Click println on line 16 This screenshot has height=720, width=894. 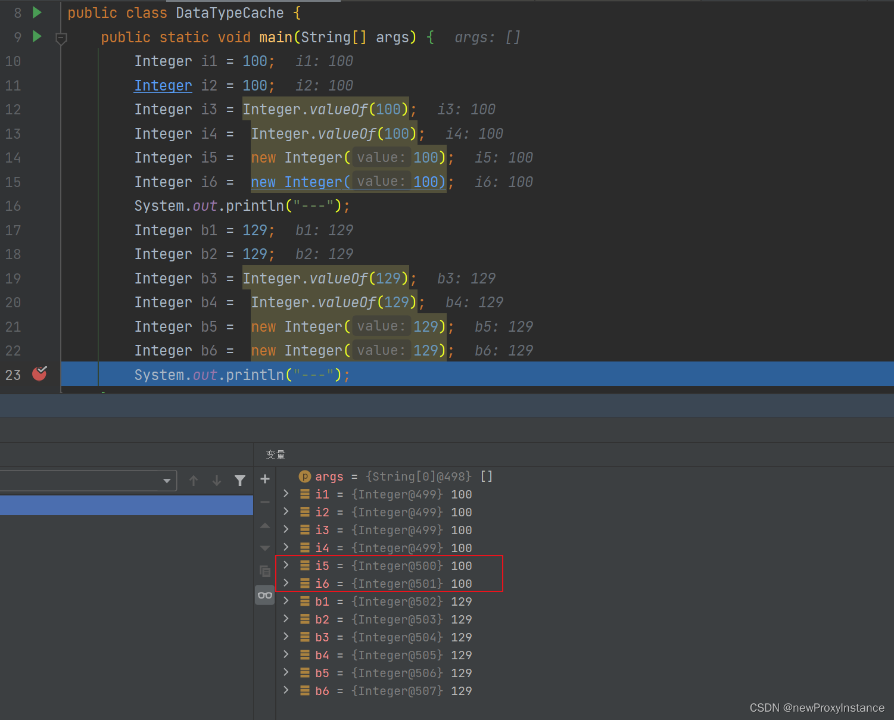tap(255, 206)
